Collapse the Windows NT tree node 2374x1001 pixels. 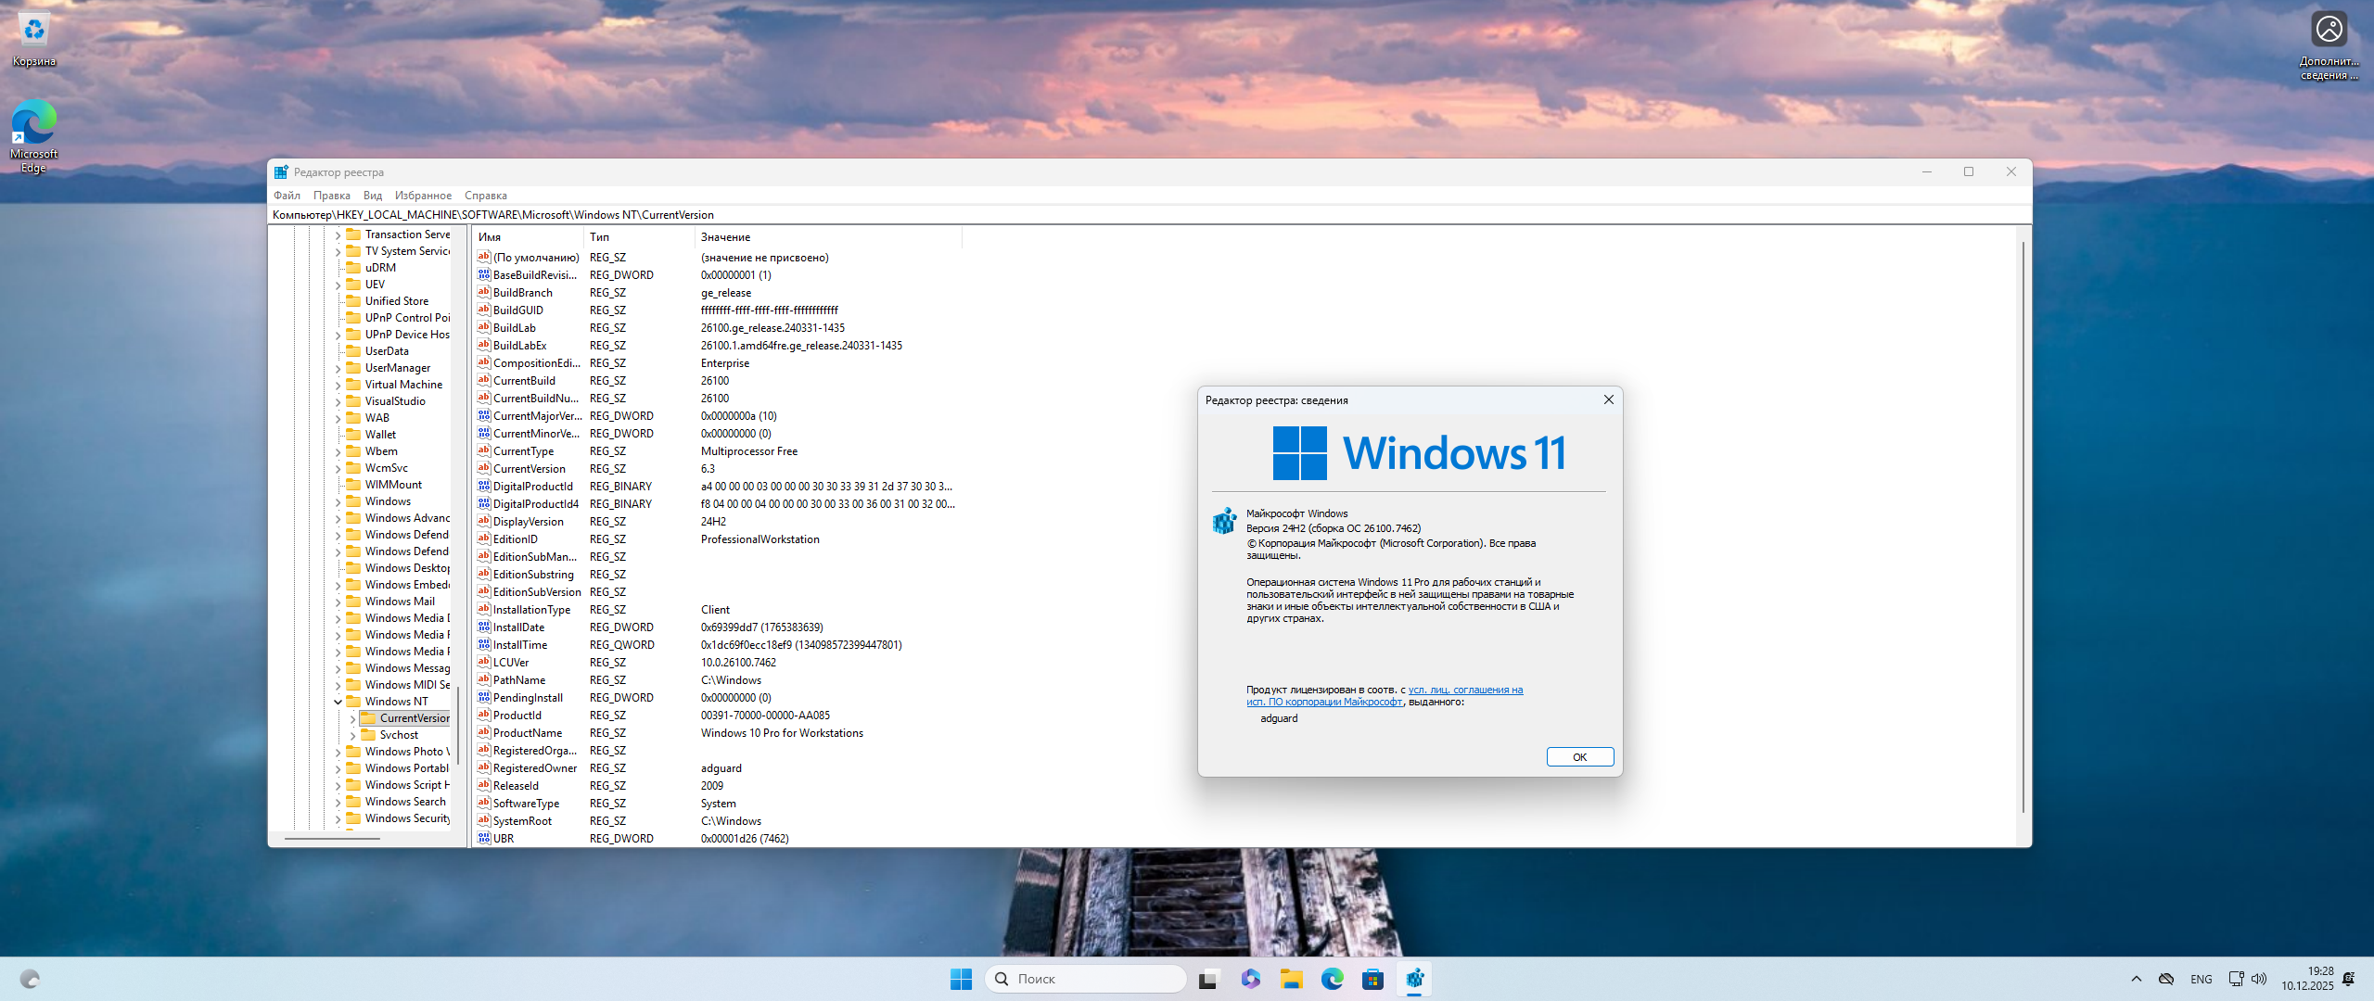[338, 702]
